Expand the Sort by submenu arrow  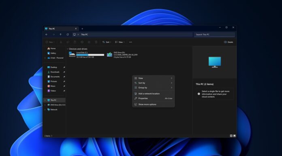pyautogui.click(x=171, y=83)
